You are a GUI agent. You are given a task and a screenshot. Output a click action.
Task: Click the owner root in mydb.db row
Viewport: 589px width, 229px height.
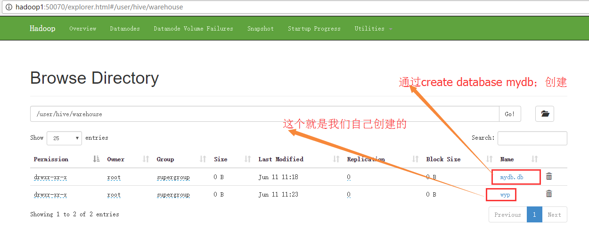click(x=114, y=177)
